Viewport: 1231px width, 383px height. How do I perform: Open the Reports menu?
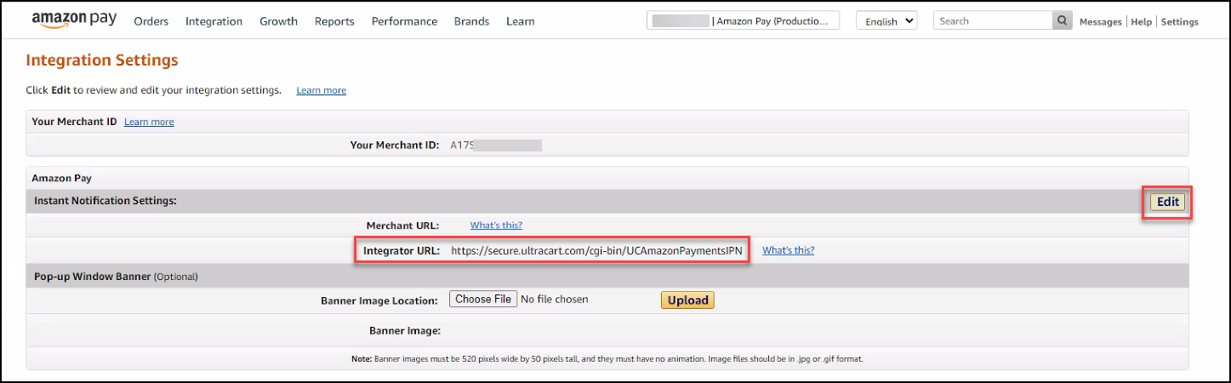coord(334,21)
